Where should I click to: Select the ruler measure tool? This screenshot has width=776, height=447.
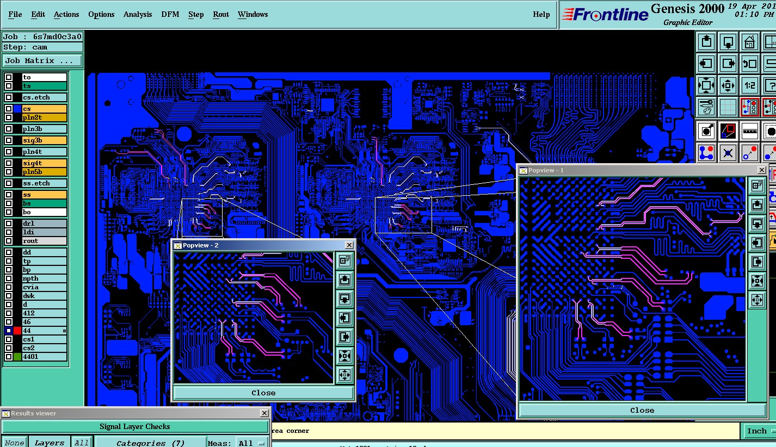coord(750,131)
